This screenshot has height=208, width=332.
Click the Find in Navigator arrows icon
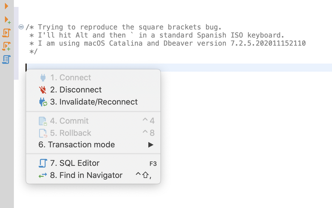pos(43,175)
